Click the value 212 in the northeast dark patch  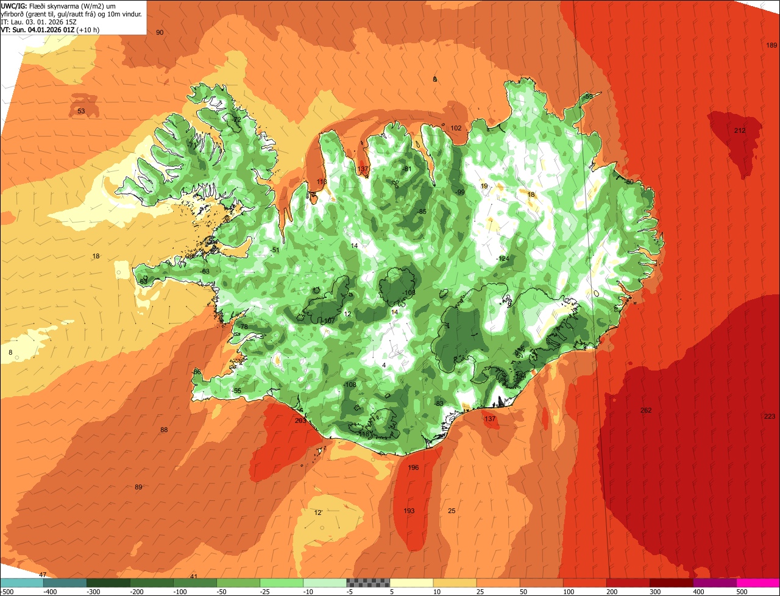coord(740,130)
